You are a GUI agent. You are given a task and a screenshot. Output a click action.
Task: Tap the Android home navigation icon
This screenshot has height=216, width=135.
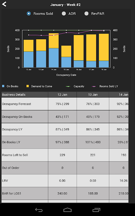(67, 210)
